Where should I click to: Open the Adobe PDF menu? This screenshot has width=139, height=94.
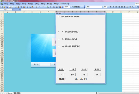(65, 4)
